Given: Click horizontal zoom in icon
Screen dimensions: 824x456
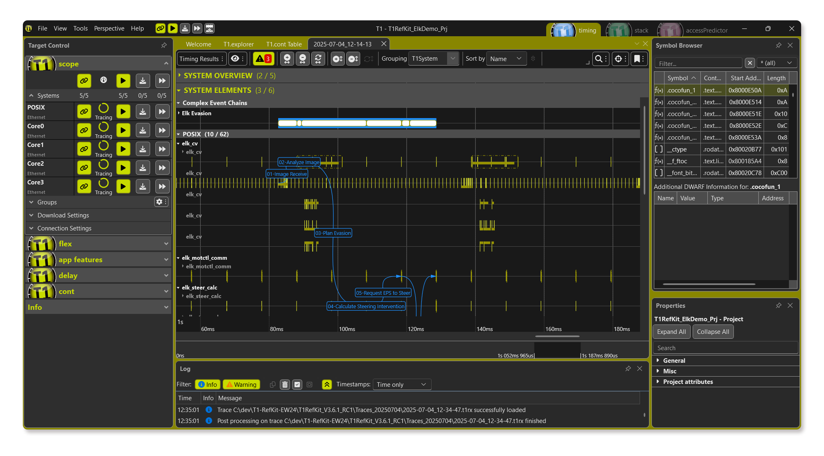Looking at the screenshot, I should (x=287, y=59).
